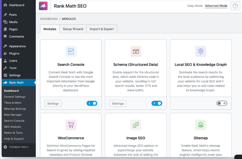This screenshot has height=159, width=242.
Task: Click the Users menu label
Action: 13,61
